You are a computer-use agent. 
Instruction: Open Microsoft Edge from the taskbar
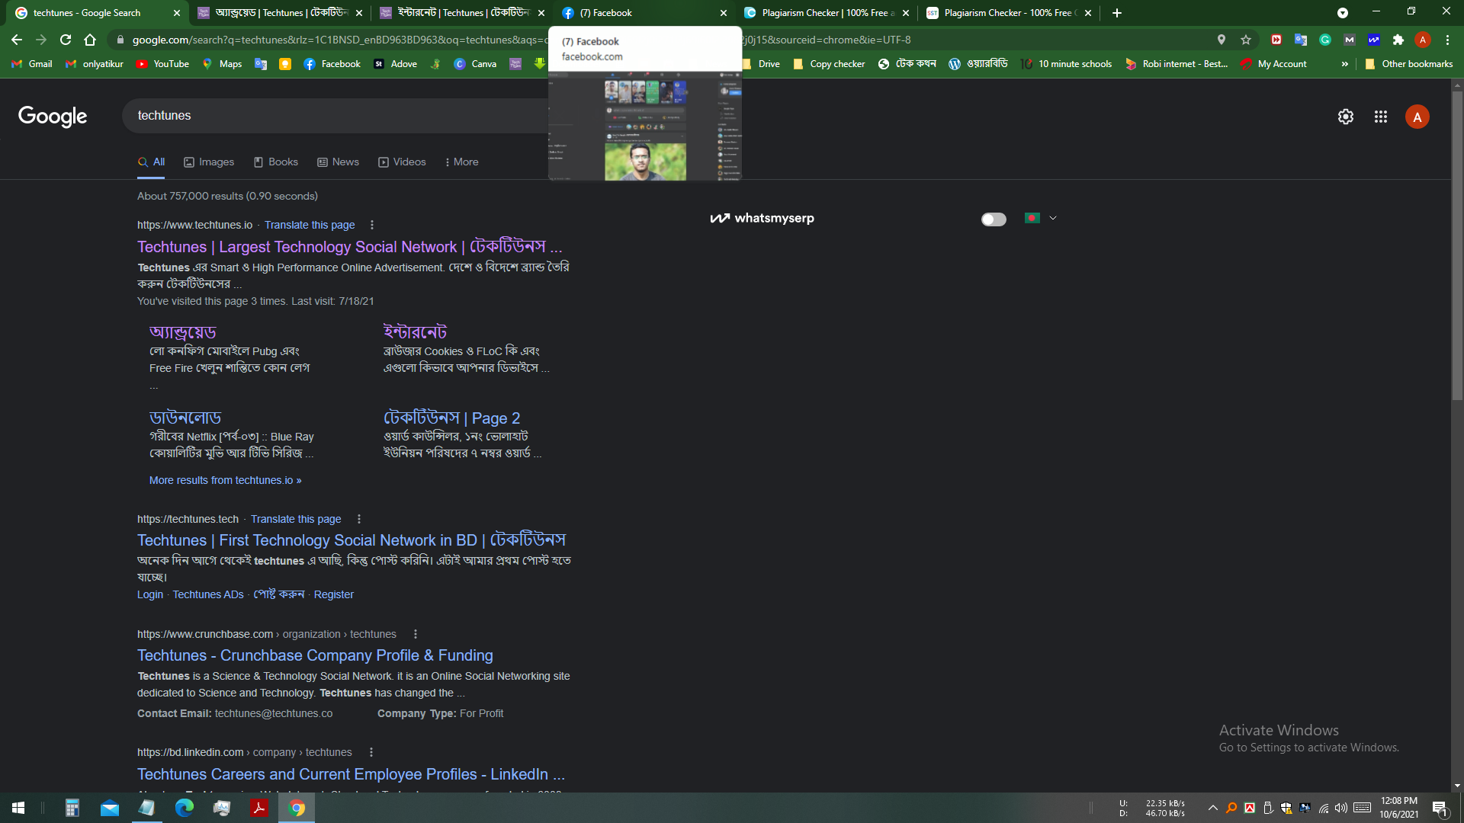coord(184,808)
